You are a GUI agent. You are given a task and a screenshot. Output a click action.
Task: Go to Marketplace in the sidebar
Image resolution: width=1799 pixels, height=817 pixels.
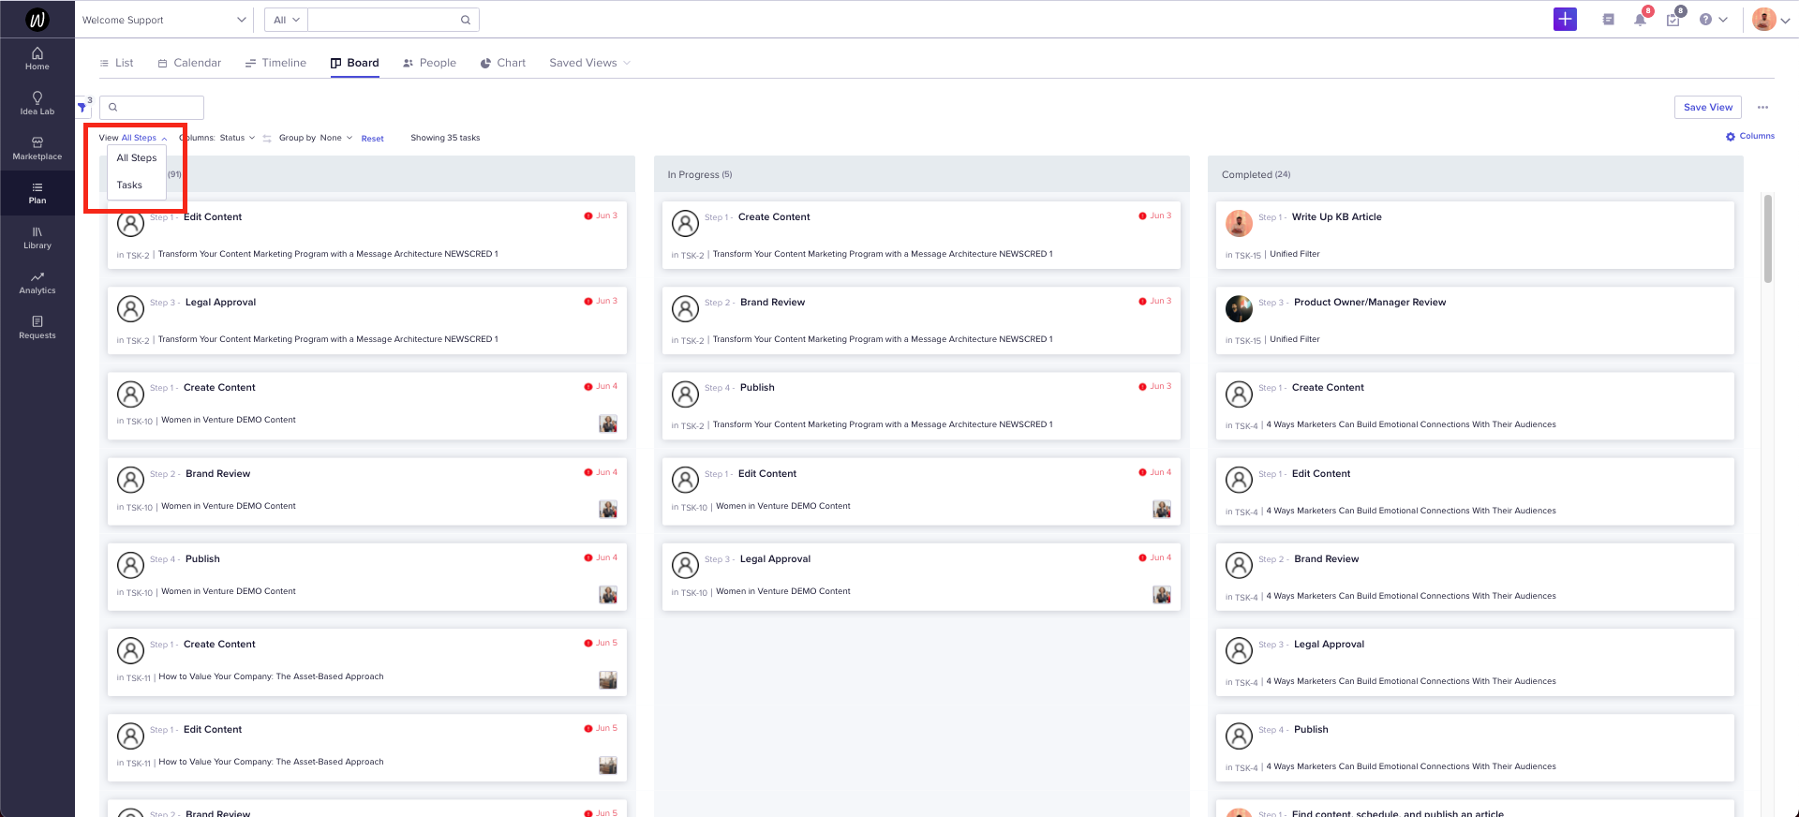(x=37, y=148)
